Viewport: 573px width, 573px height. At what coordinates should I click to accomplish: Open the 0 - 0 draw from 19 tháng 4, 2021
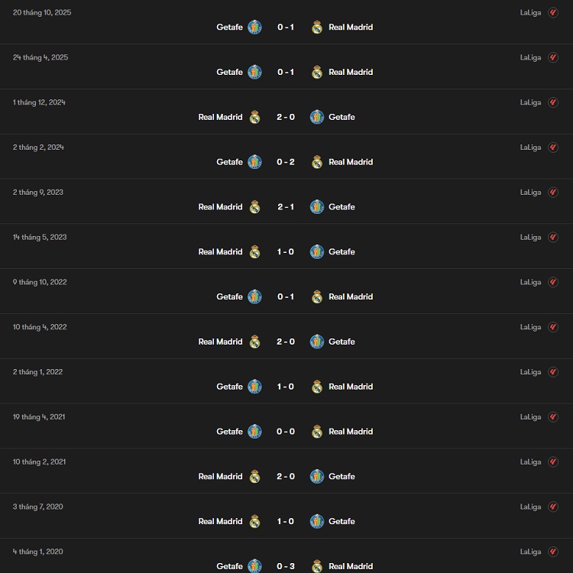pyautogui.click(x=286, y=432)
